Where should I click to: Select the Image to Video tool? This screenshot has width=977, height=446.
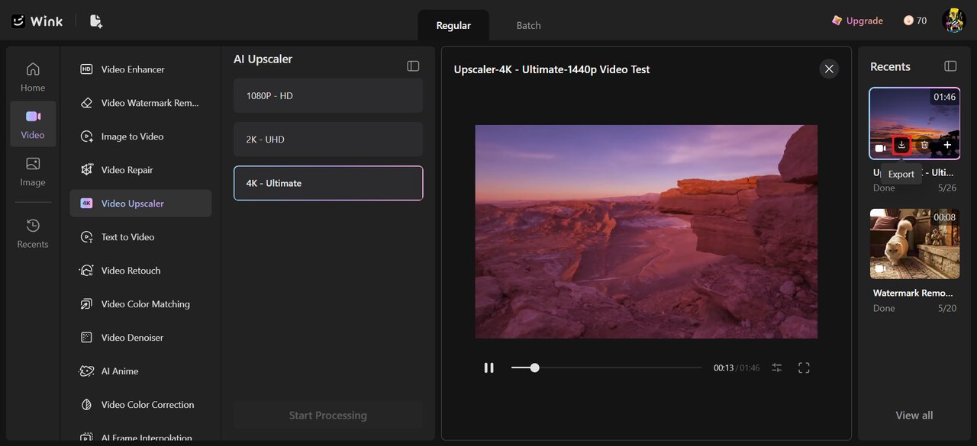point(140,136)
